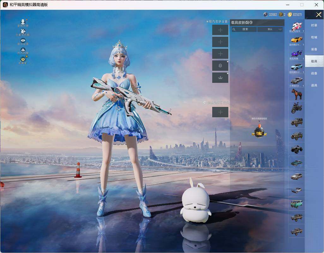Click the gold coin balance 825071
324x253 pixels.
[x=295, y=15]
